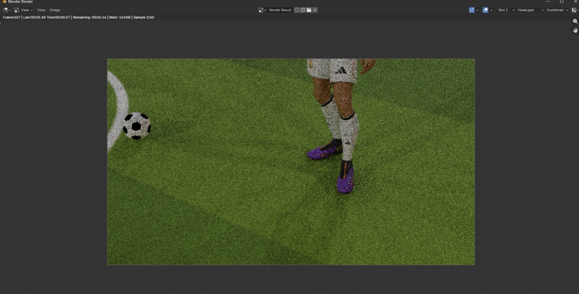Unlink the Render Result image
The height and width of the screenshot is (294, 579).
click(315, 10)
